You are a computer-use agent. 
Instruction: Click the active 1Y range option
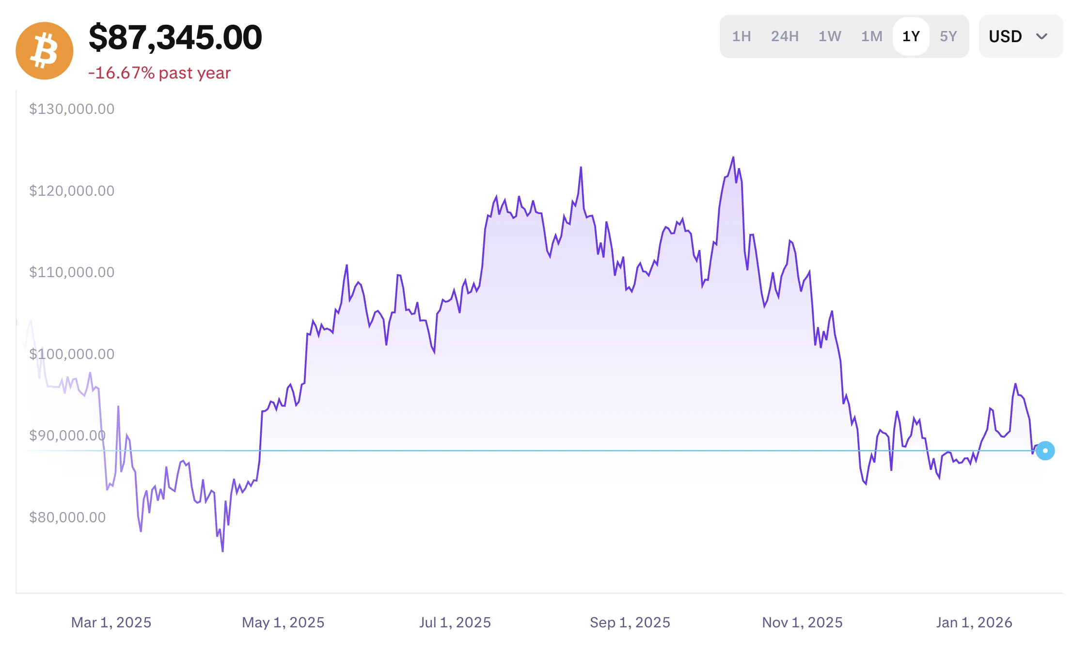coord(911,36)
